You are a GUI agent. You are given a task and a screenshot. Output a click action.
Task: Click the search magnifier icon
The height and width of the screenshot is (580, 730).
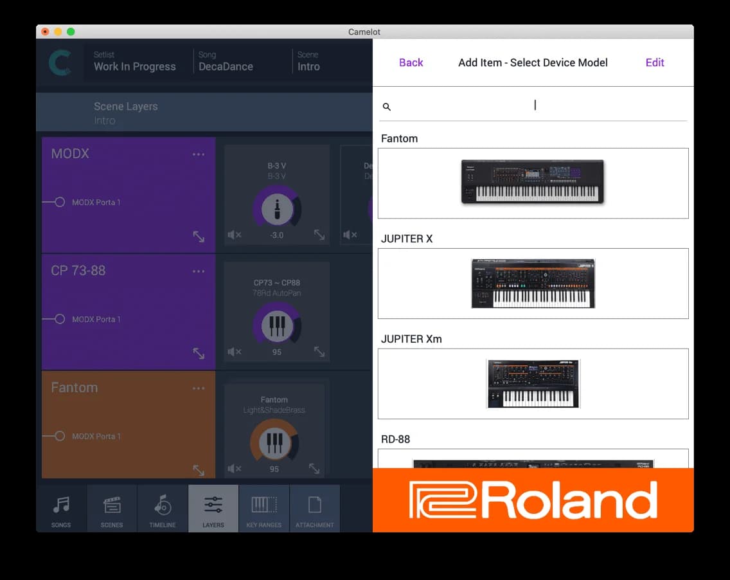(x=386, y=107)
